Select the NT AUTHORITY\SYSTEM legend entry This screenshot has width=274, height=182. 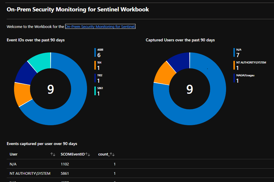250,66
